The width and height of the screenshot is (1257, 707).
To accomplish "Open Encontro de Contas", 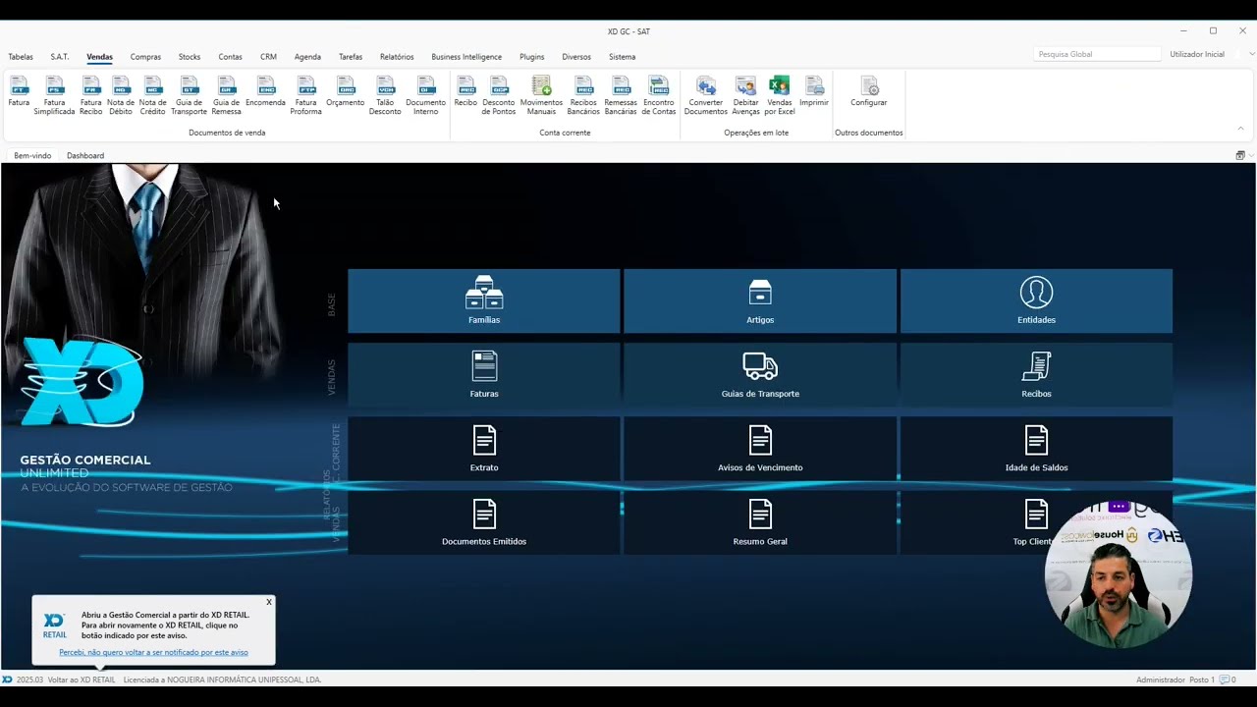I will tap(659, 95).
